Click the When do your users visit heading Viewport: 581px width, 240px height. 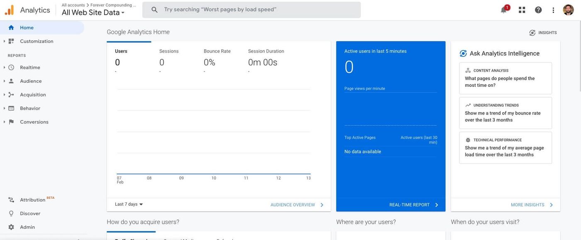click(485, 222)
